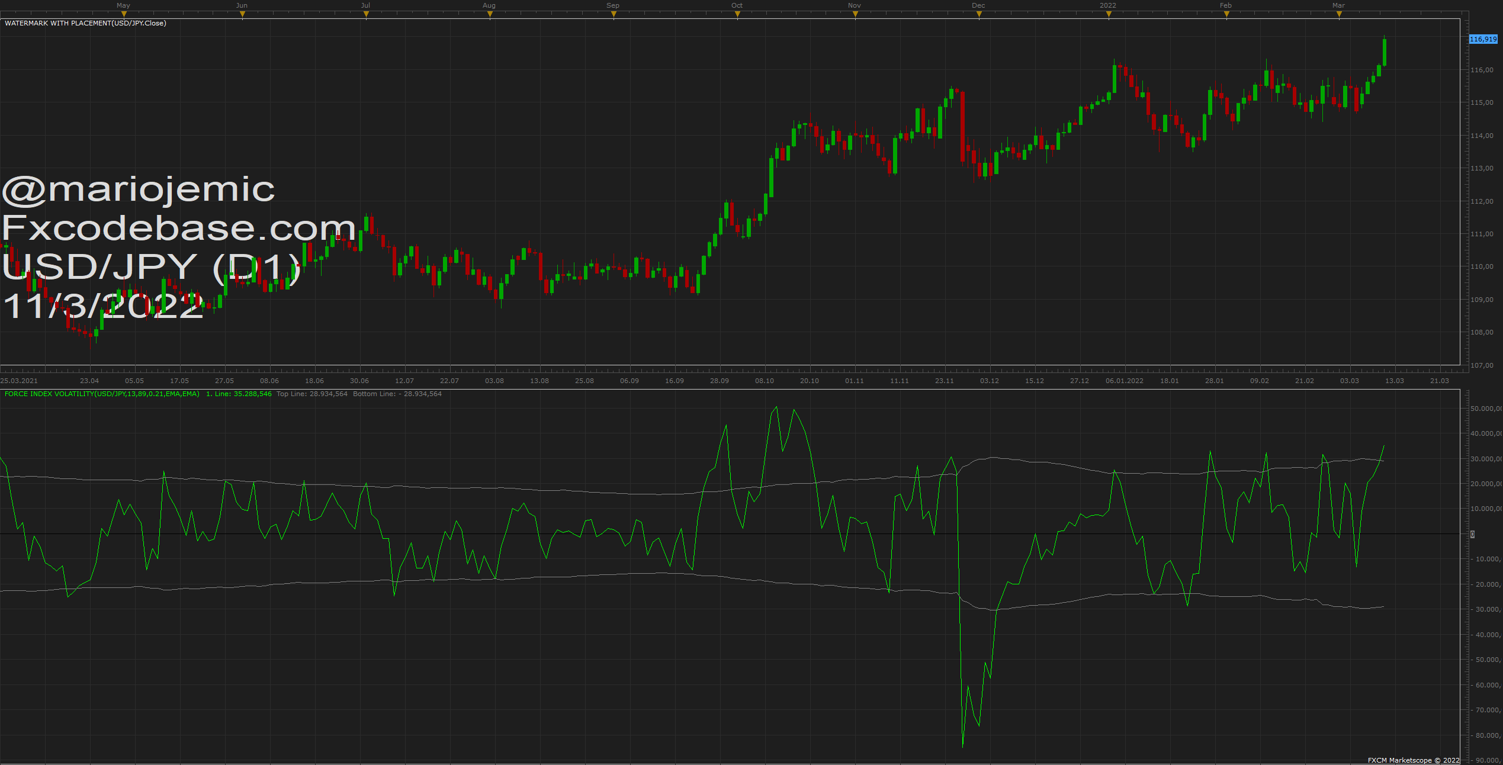Click the 116,00 price axis label
The height and width of the screenshot is (765, 1503).
tap(1482, 70)
